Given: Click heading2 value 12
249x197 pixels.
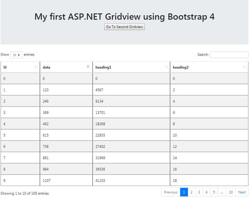Looking at the screenshot, I should 209,146.
